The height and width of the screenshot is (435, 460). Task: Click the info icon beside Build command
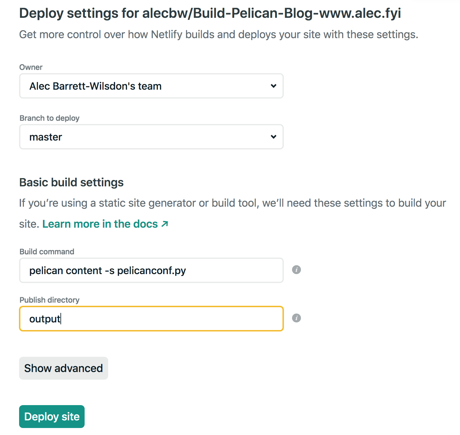296,270
